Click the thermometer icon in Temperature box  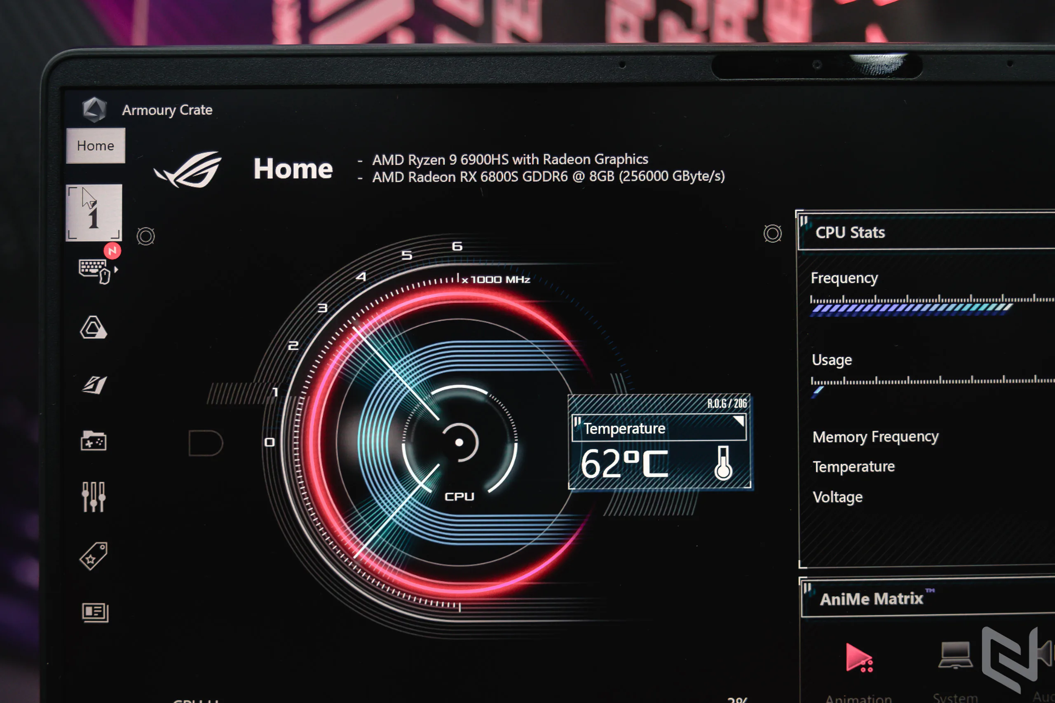point(723,463)
